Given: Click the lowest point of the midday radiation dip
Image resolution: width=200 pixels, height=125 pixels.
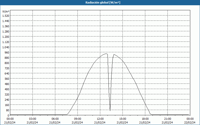Looking at the screenshot, I should (x=110, y=110).
